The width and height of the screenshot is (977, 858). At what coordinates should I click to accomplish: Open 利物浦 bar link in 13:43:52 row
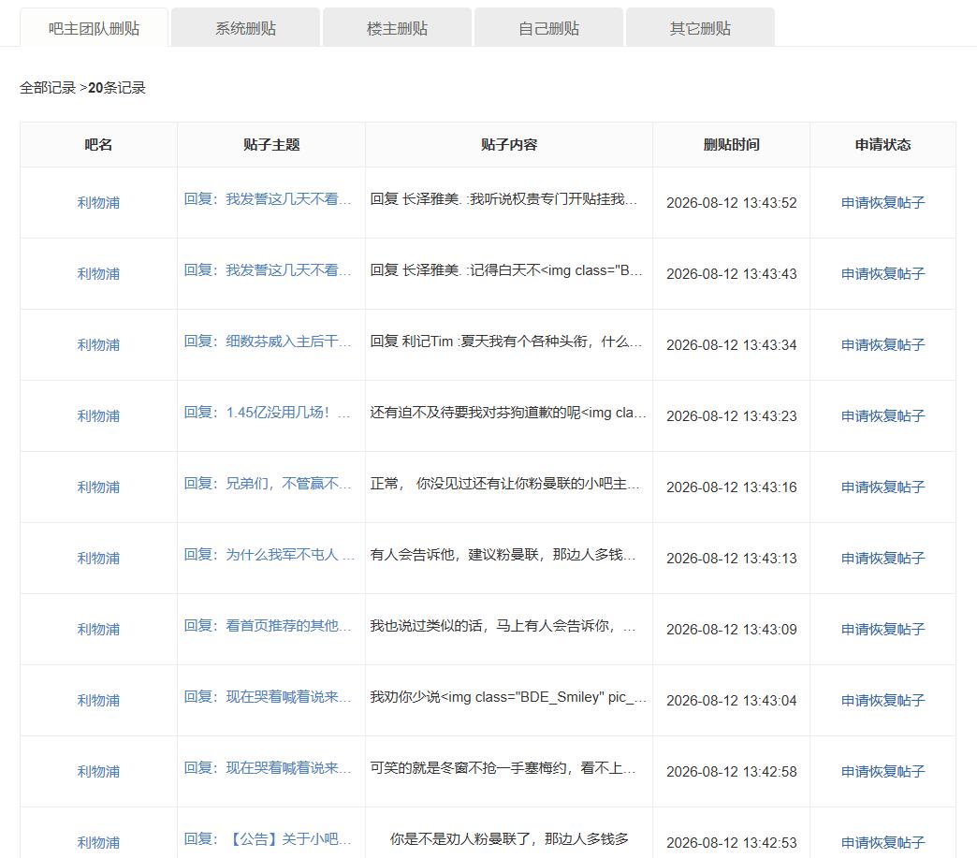[x=98, y=202]
